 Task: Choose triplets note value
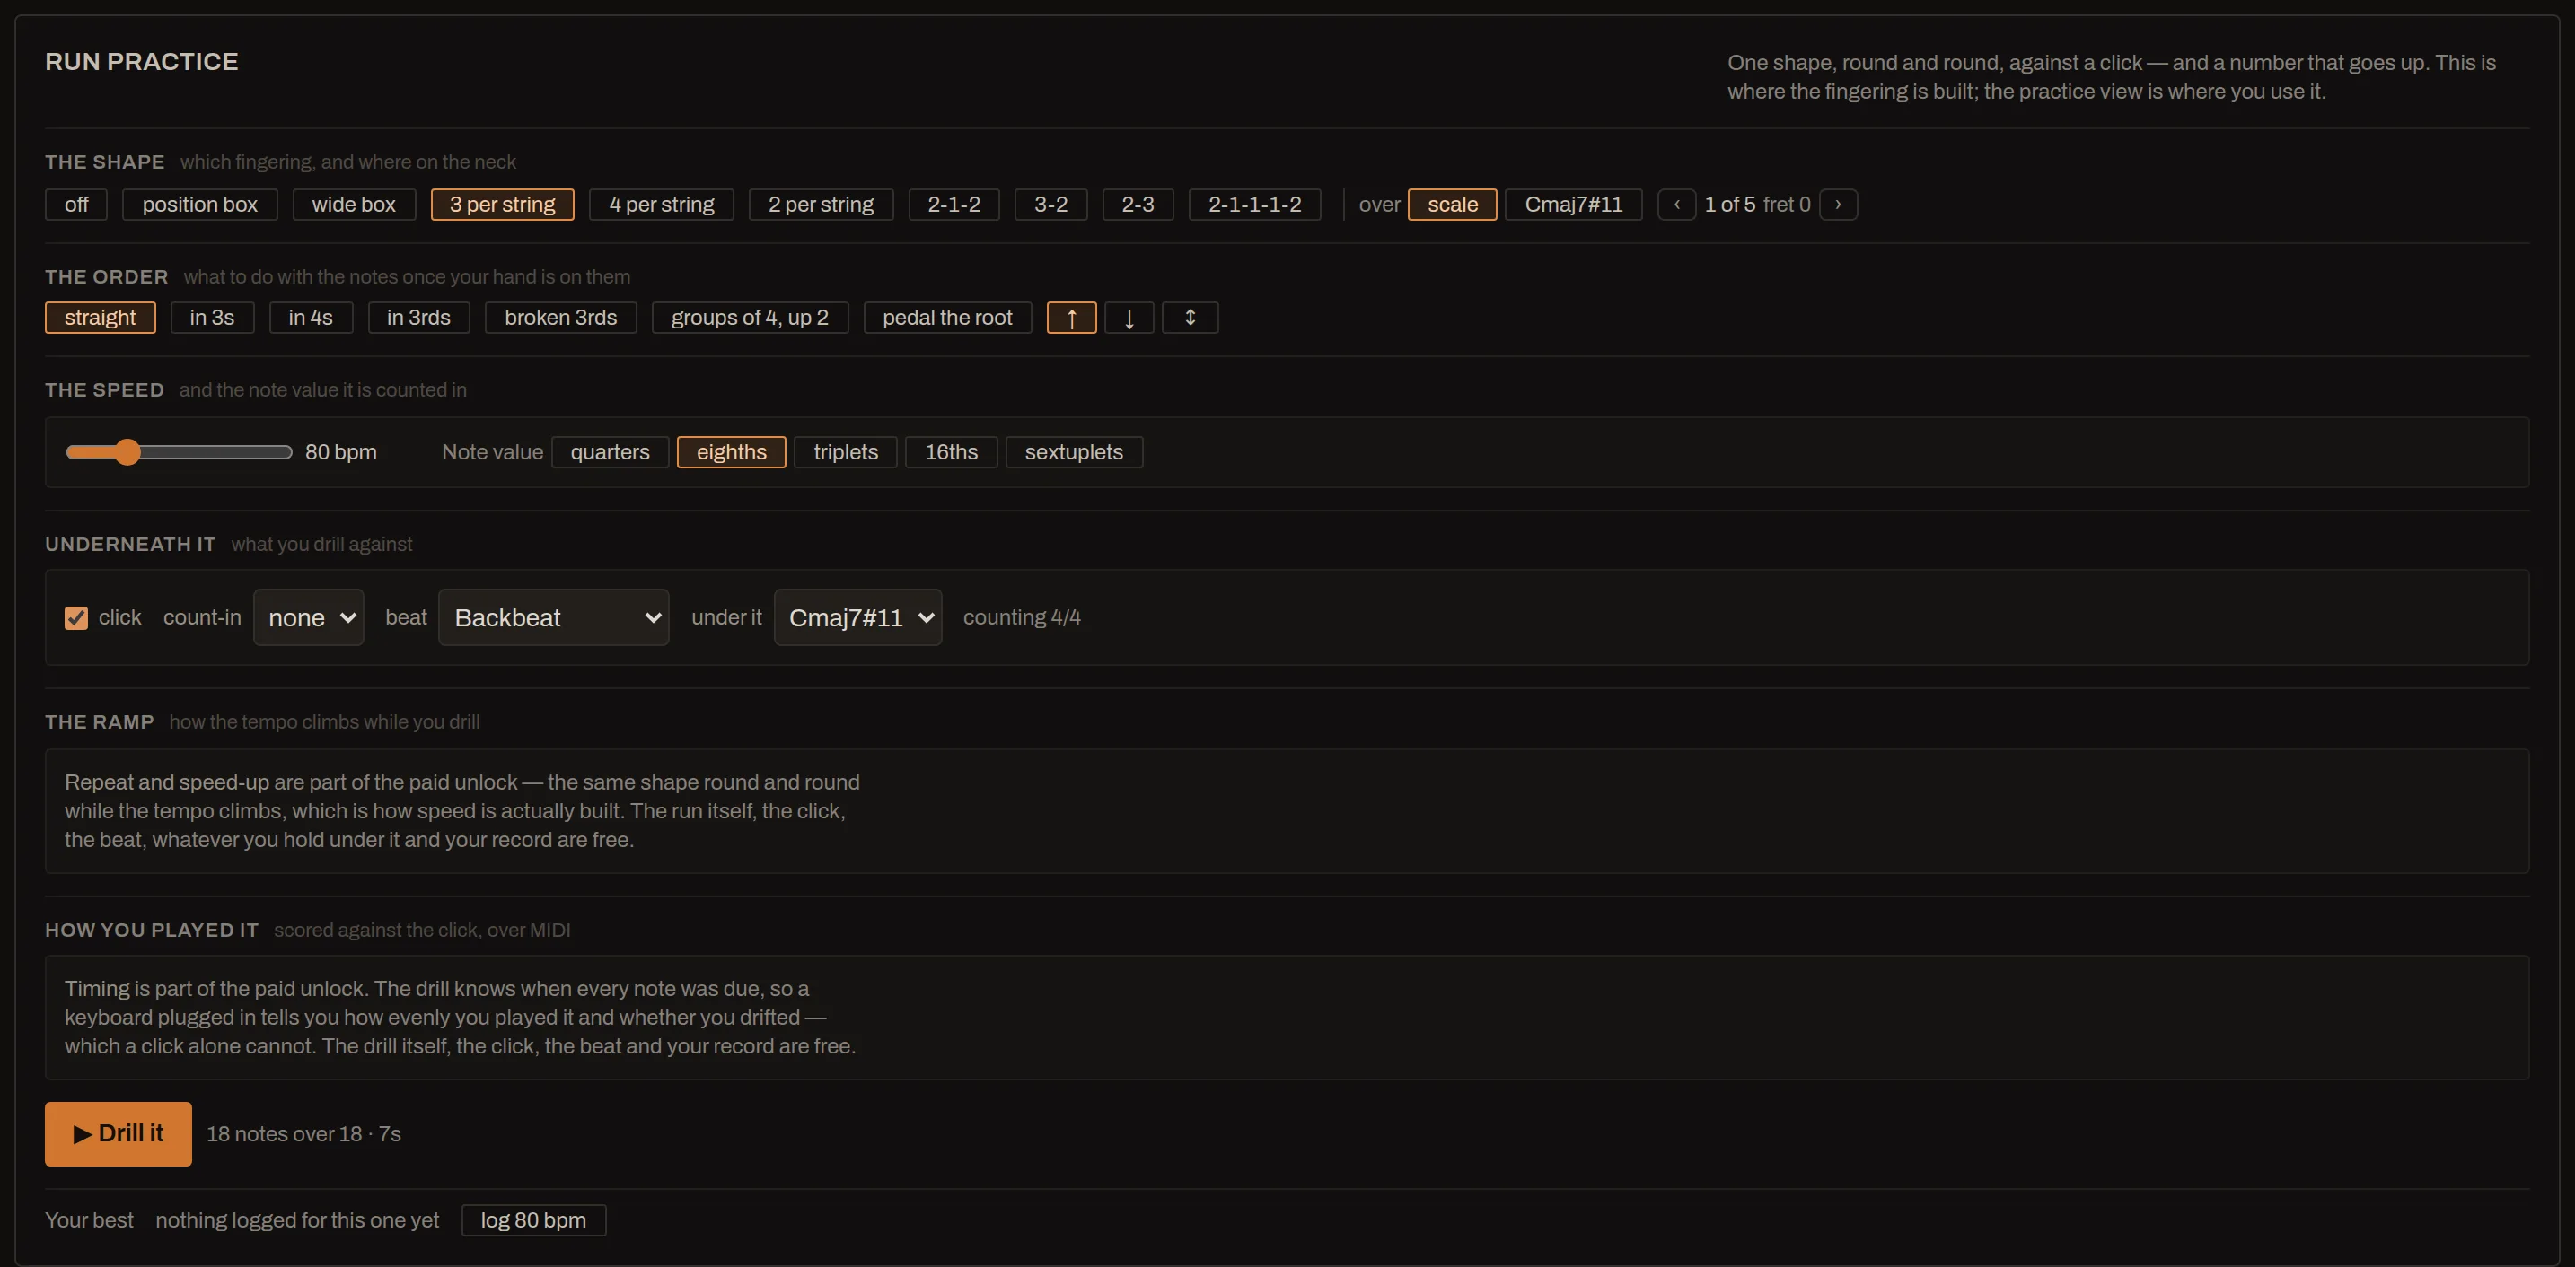click(x=846, y=451)
